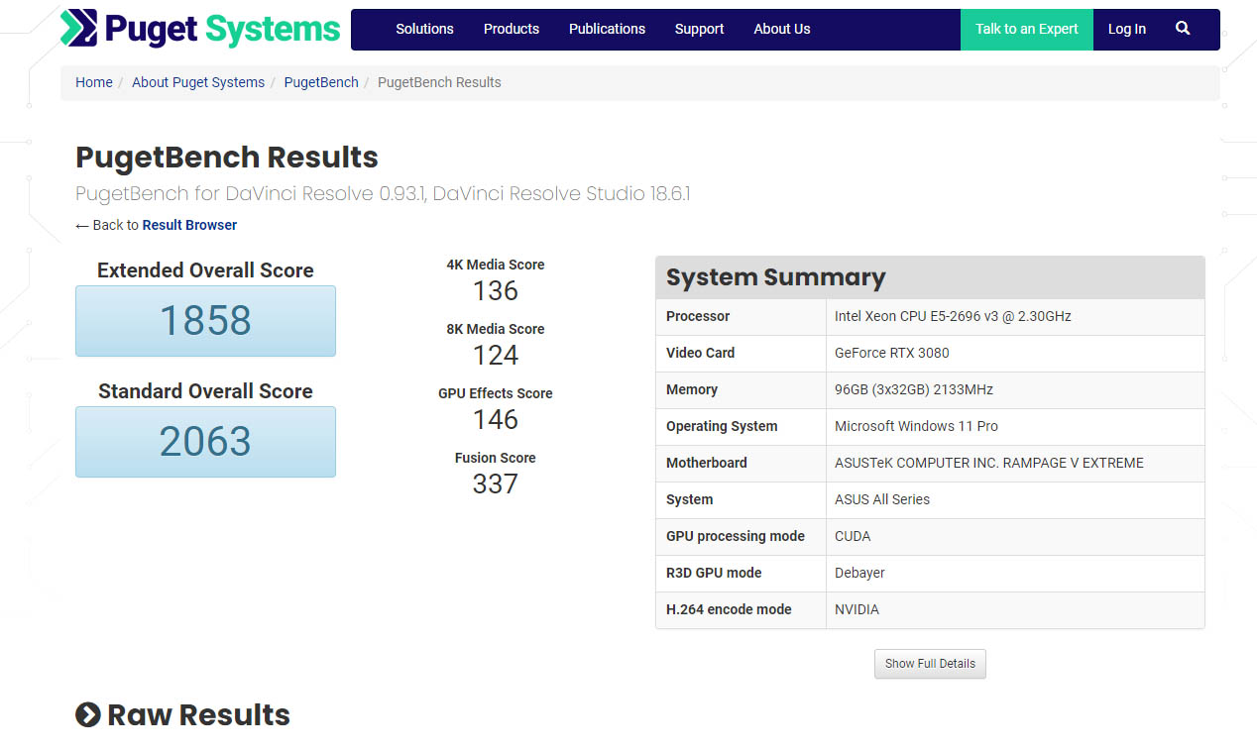Click the 96GB memory value cell
The image size is (1257, 751).
pyautogui.click(x=1014, y=389)
